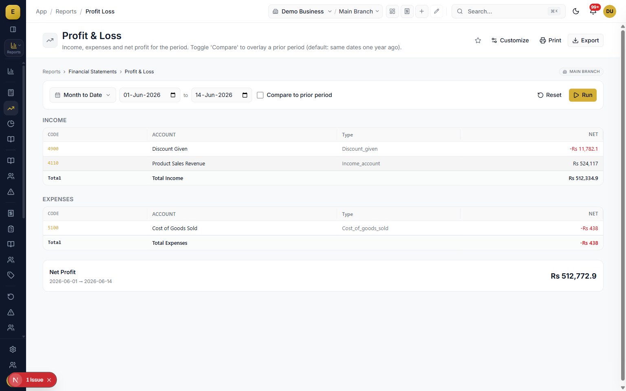Open the clipboard list sidebar icon
Image resolution: width=626 pixels, height=391 pixels.
click(x=11, y=229)
